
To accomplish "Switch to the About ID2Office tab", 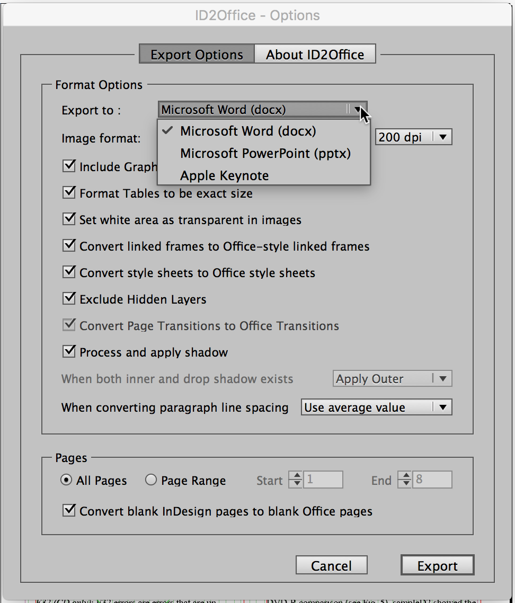I will click(315, 55).
